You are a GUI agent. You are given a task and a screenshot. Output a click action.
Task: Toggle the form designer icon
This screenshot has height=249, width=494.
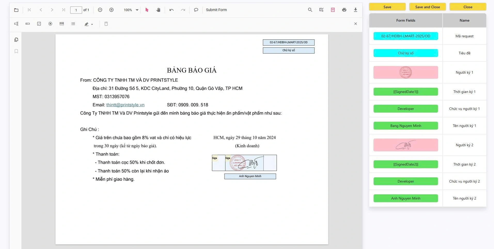[333, 10]
